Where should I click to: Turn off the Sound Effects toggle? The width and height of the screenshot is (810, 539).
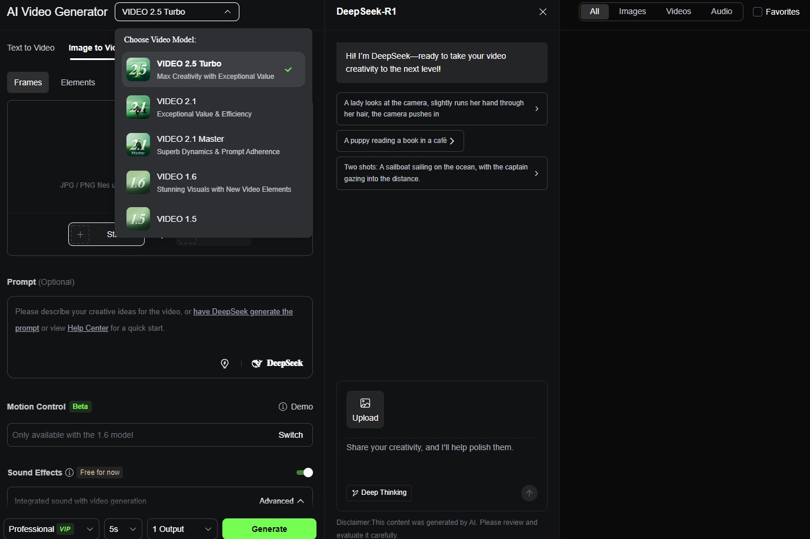pos(305,473)
